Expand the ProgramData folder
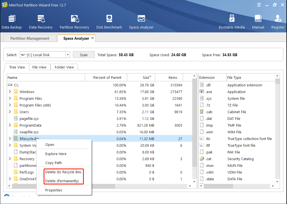 coord(10,125)
